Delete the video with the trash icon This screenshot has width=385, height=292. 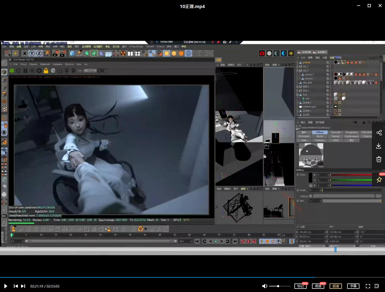tap(379, 159)
